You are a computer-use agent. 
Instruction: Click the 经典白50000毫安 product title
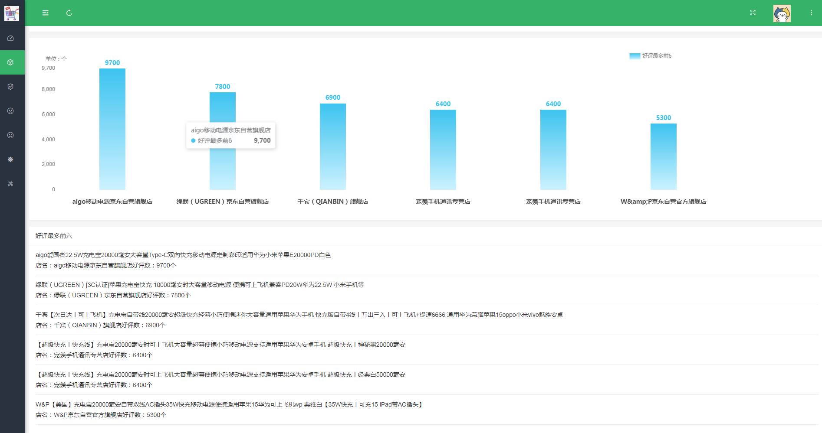220,374
